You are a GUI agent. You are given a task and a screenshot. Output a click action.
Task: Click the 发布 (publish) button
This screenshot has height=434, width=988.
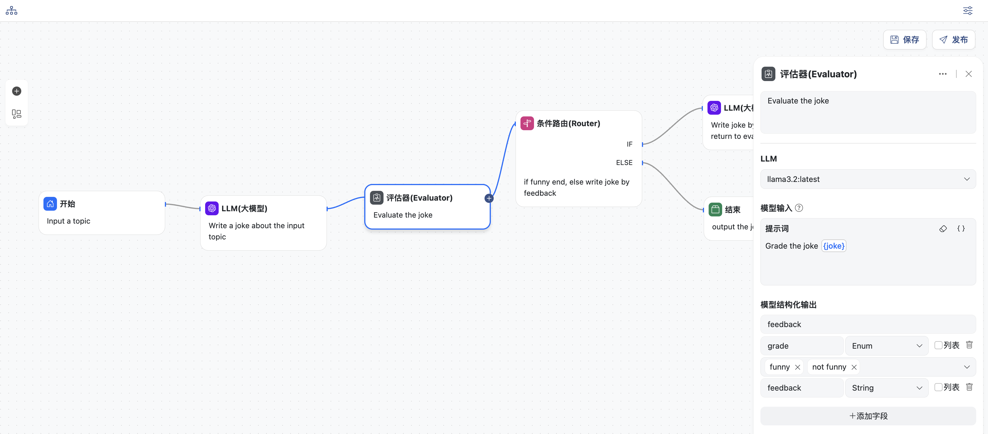pyautogui.click(x=953, y=40)
